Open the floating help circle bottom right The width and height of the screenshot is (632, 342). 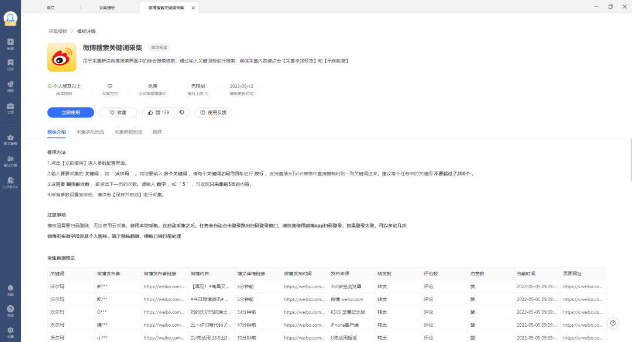(x=613, y=323)
